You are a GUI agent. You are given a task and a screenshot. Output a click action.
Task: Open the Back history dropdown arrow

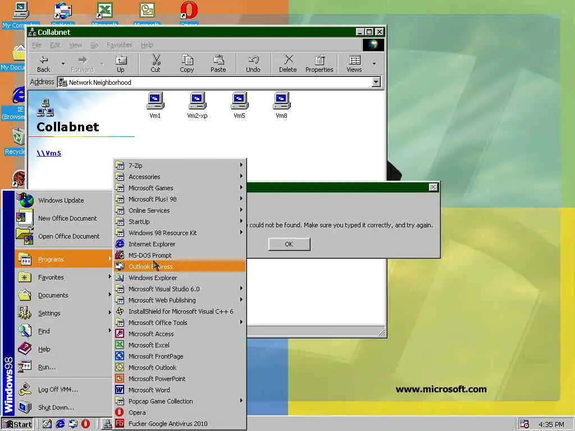click(63, 64)
